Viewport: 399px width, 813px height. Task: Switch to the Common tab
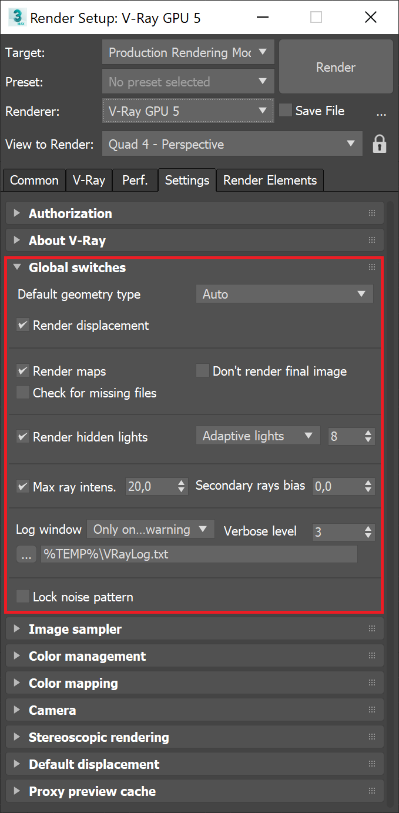click(33, 180)
